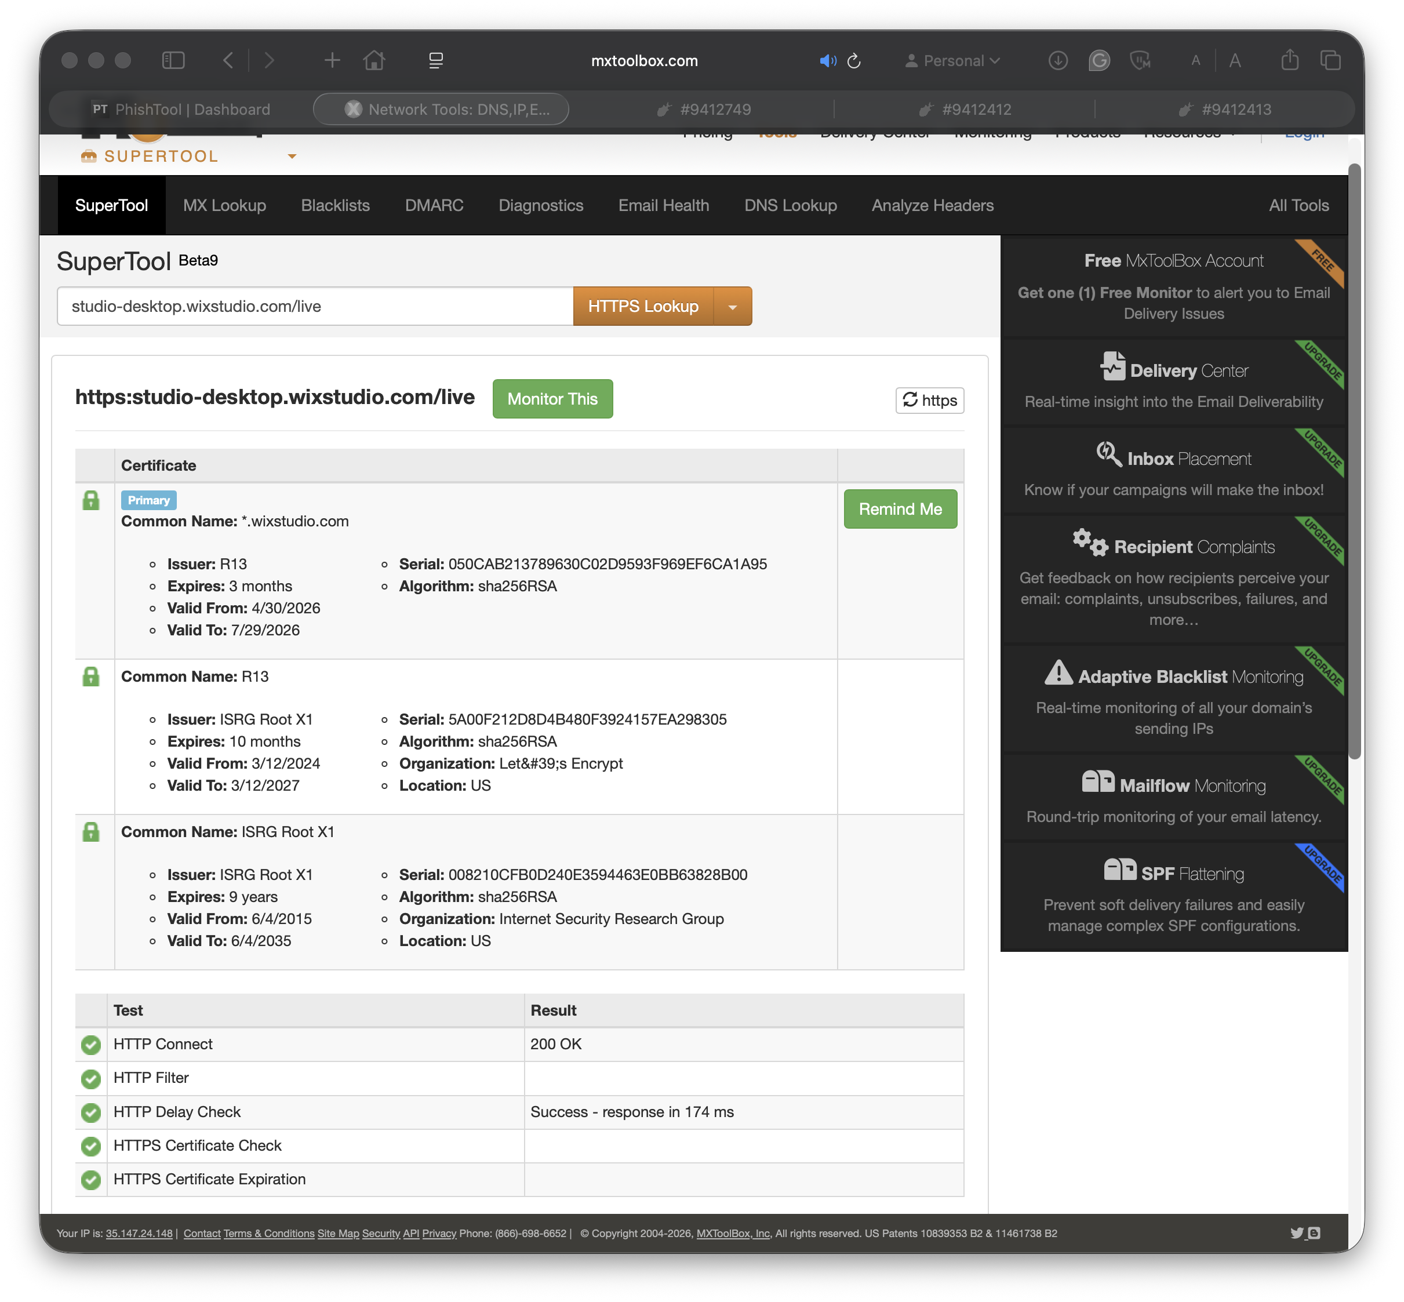Image resolution: width=1404 pixels, height=1302 pixels.
Task: Increase text size with the large A
Action: [x=1235, y=61]
